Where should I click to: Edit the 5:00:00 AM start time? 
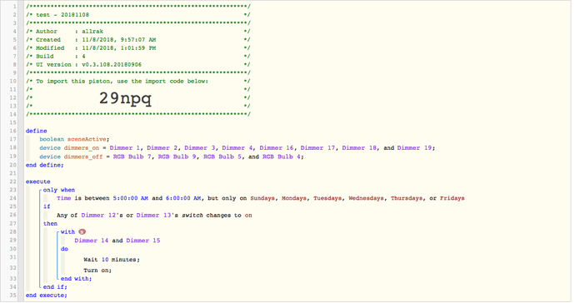pyautogui.click(x=131, y=198)
